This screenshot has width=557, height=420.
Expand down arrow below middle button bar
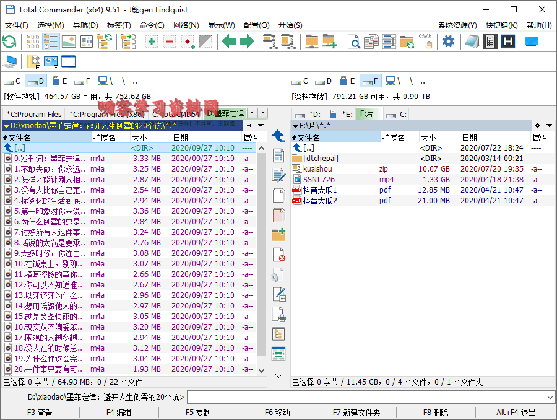point(278,375)
